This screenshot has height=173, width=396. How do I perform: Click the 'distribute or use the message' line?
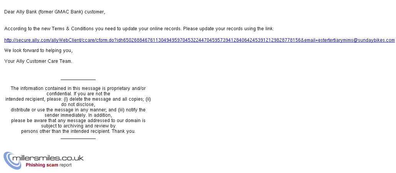coord(78,110)
